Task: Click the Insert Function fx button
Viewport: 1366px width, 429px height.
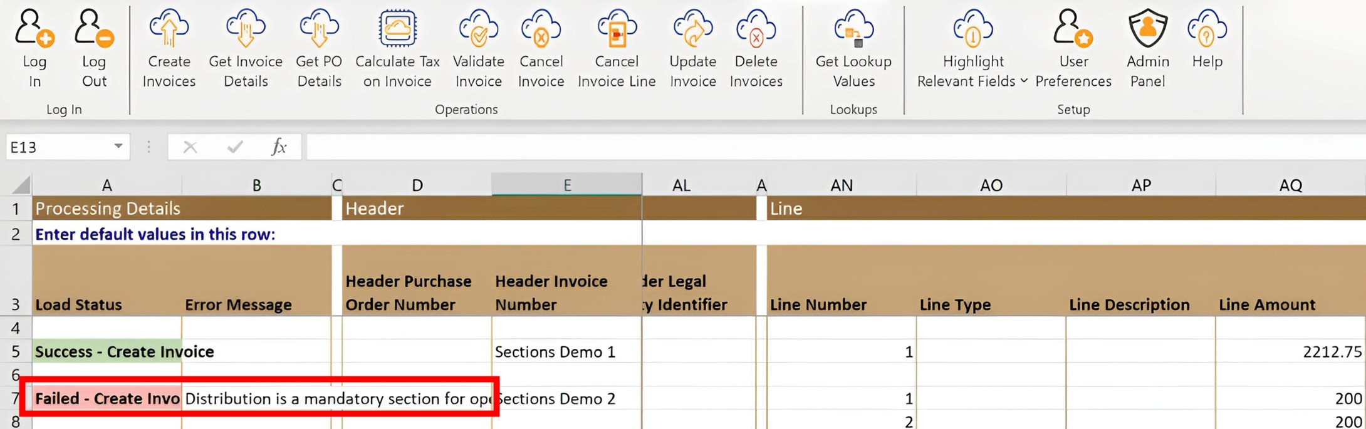Action: 279,147
